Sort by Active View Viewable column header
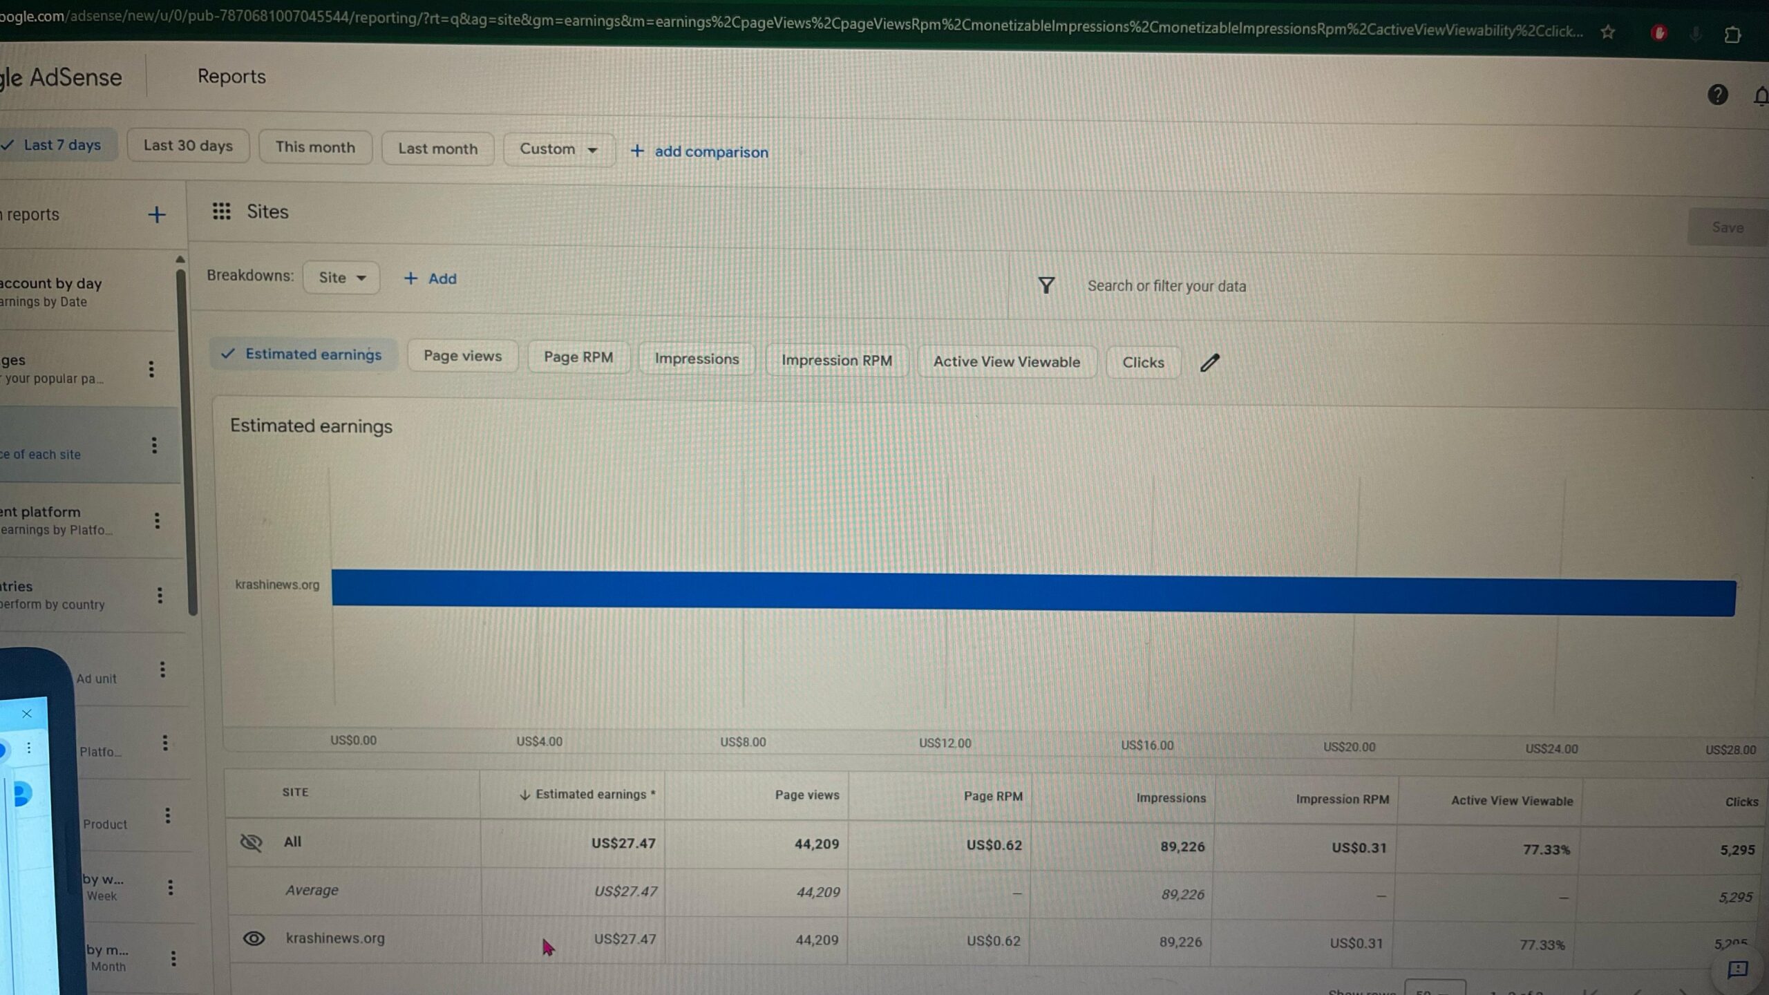The image size is (1769, 995). pyautogui.click(x=1512, y=801)
